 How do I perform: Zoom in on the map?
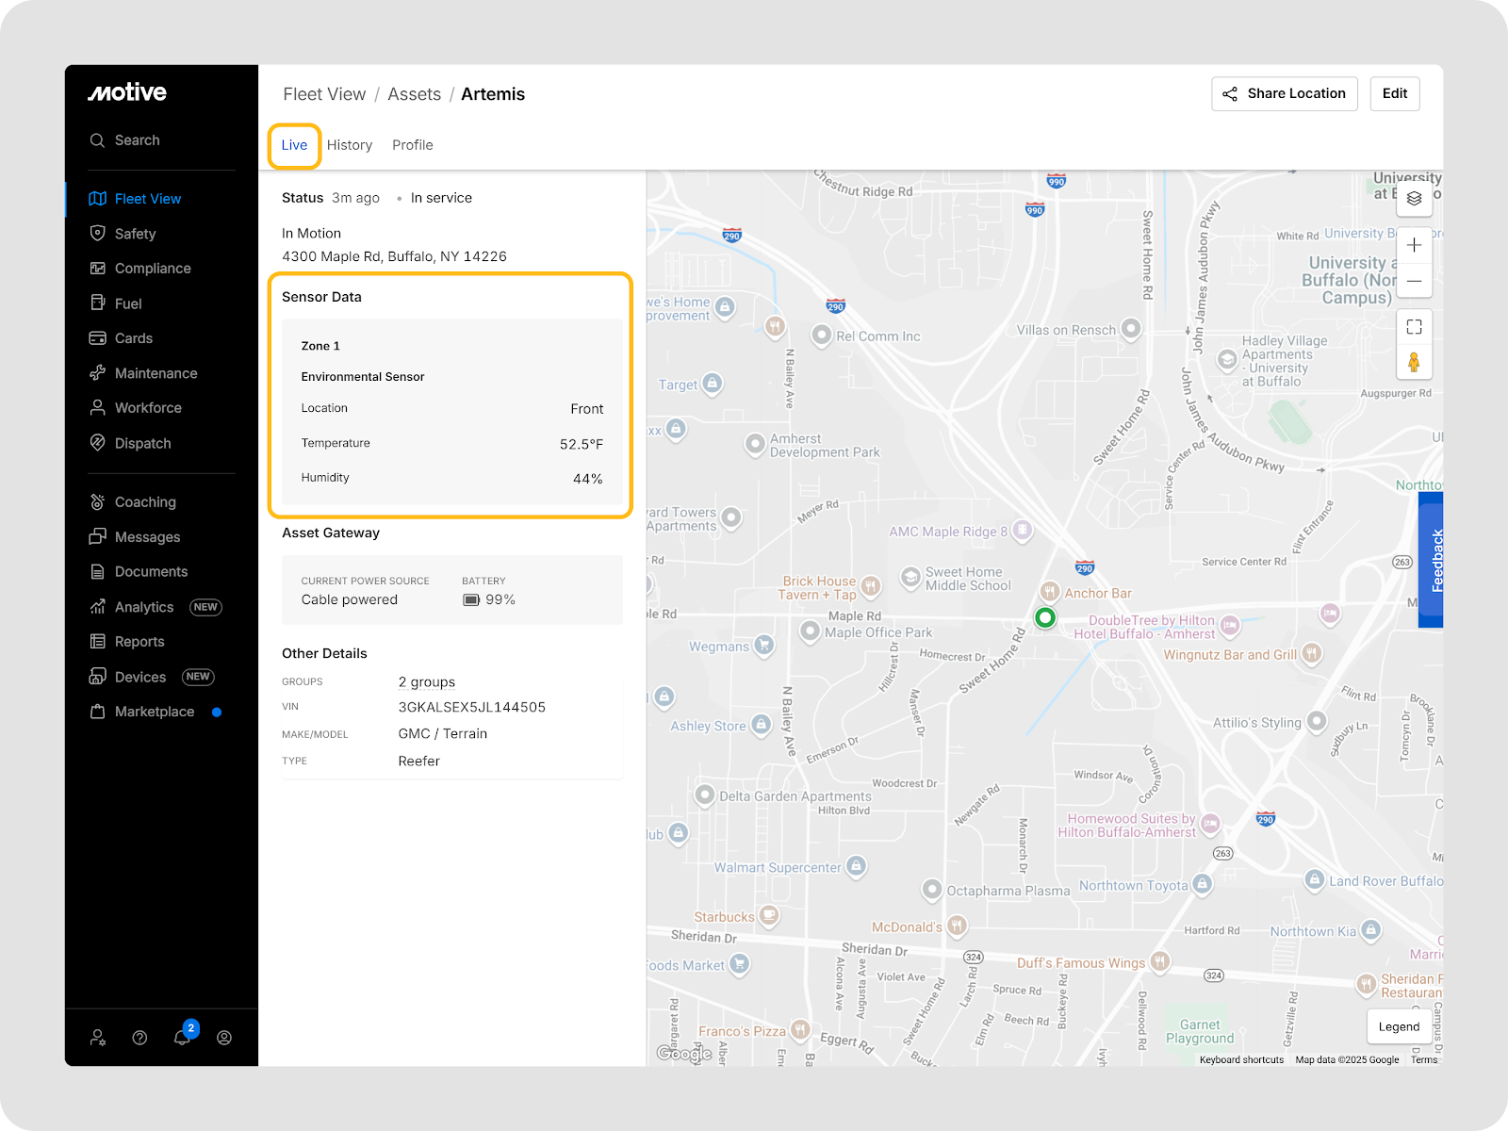(1414, 245)
